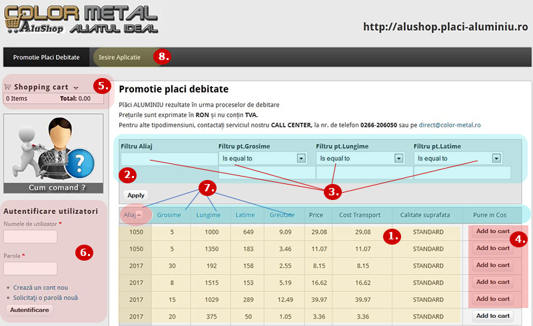533x326 pixels.
Task: Select the Iesire Aplicatie menu item
Action: (x=120, y=57)
